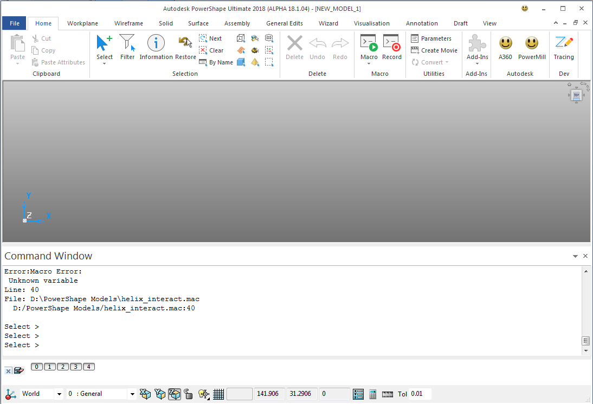Select all meshes (yellow pyramid icon)
Image resolution: width=593 pixels, height=404 pixels.
(255, 62)
